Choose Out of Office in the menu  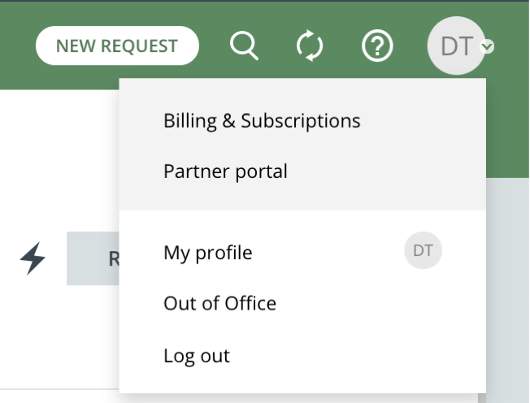click(219, 303)
